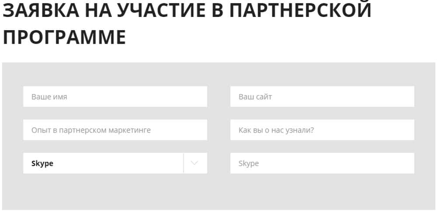
Task: Click the 'Ваше имя' name field
Action: click(115, 96)
